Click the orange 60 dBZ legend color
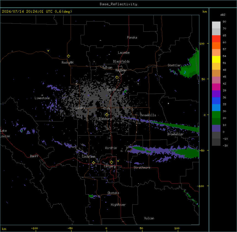 pos(216,45)
